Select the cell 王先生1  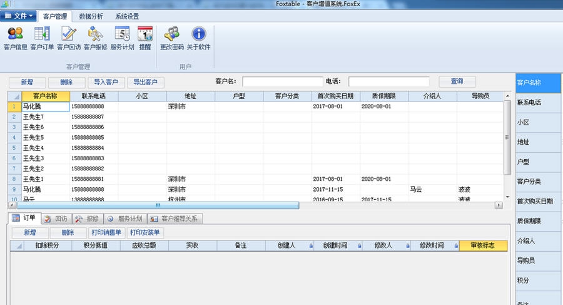[46, 179]
